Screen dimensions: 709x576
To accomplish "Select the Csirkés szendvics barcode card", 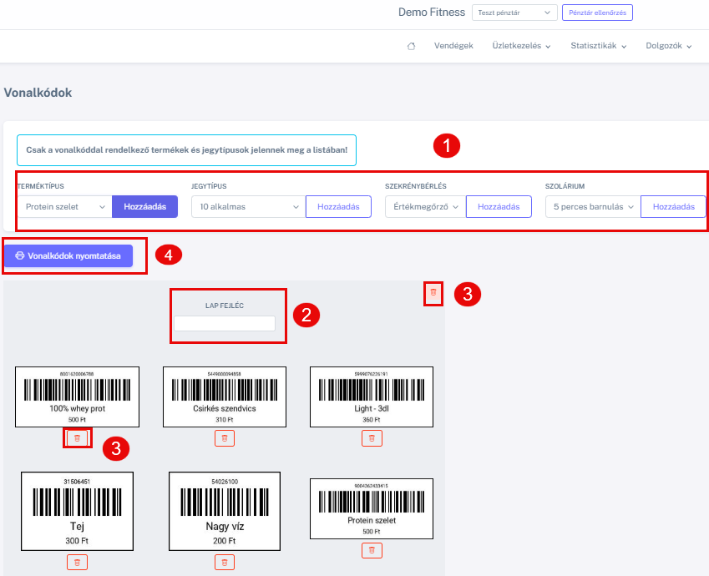I will click(225, 397).
